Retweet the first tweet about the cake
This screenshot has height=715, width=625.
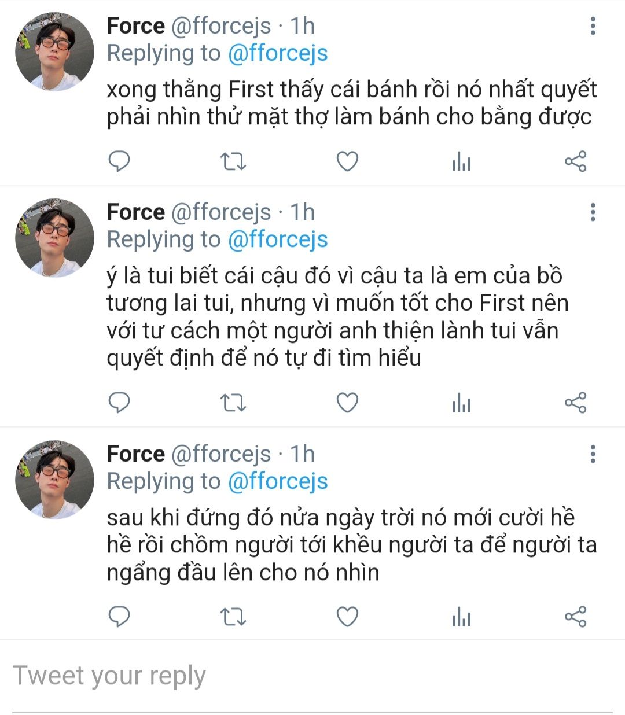click(x=234, y=161)
